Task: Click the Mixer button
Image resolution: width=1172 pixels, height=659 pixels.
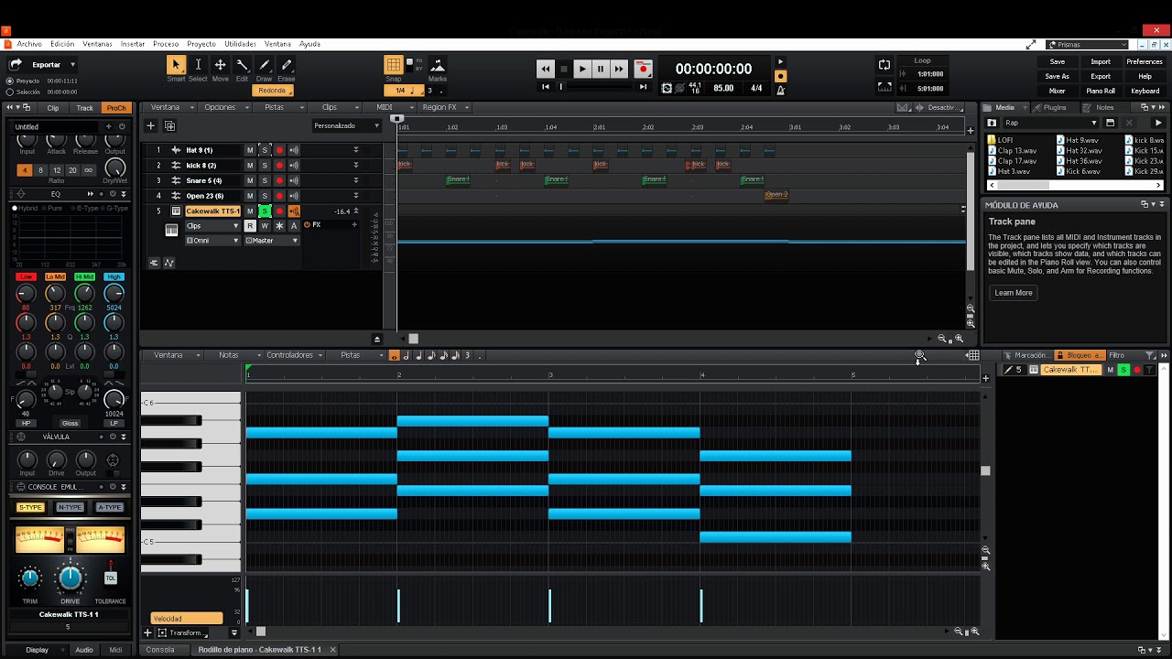Action: pyautogui.click(x=1058, y=92)
